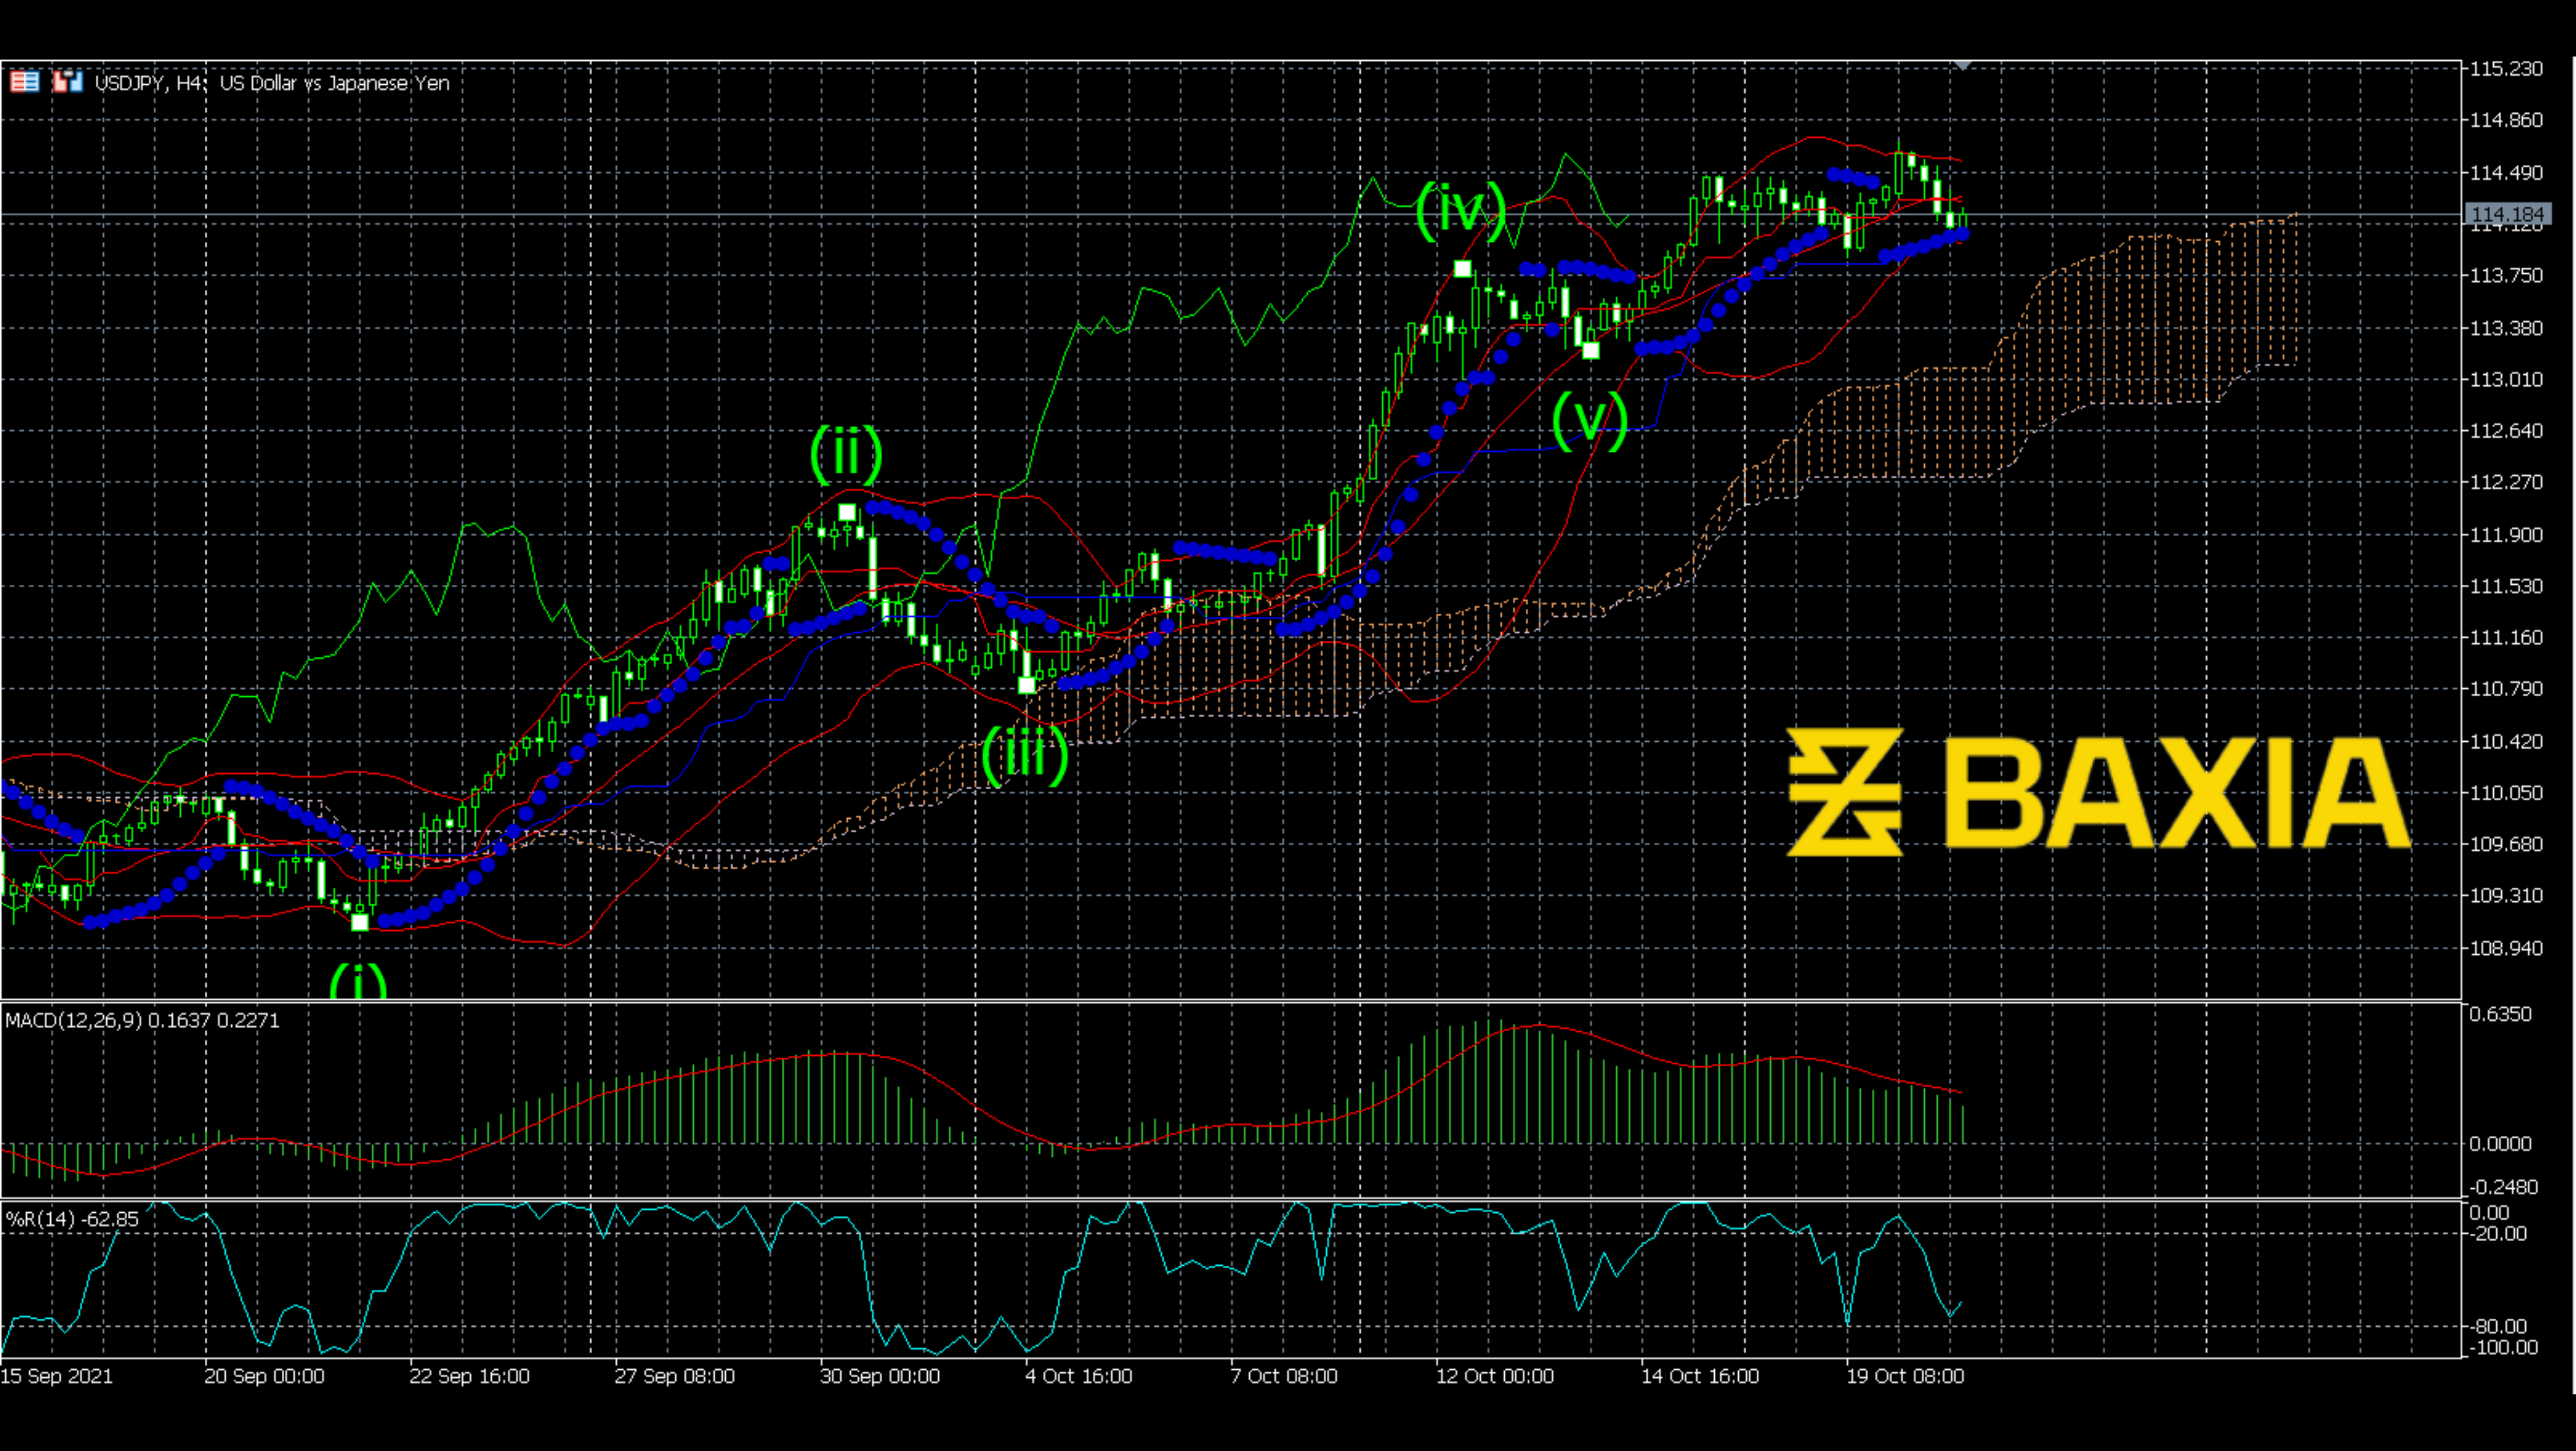Select the current price label 114.184
This screenshot has height=1451, width=2576.
coord(2507,215)
